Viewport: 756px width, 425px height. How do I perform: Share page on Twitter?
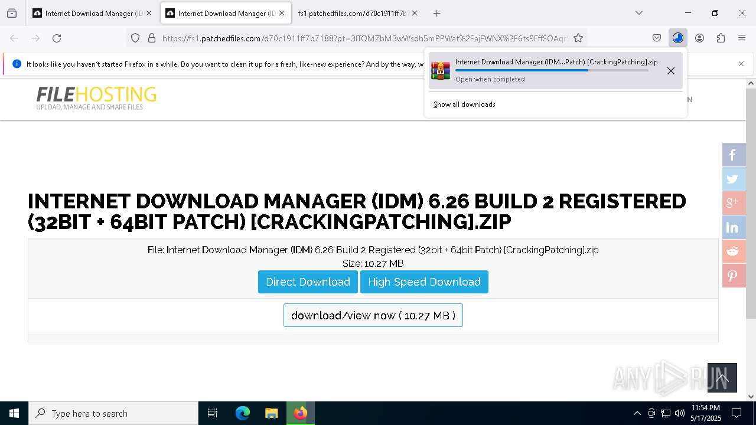pos(734,179)
